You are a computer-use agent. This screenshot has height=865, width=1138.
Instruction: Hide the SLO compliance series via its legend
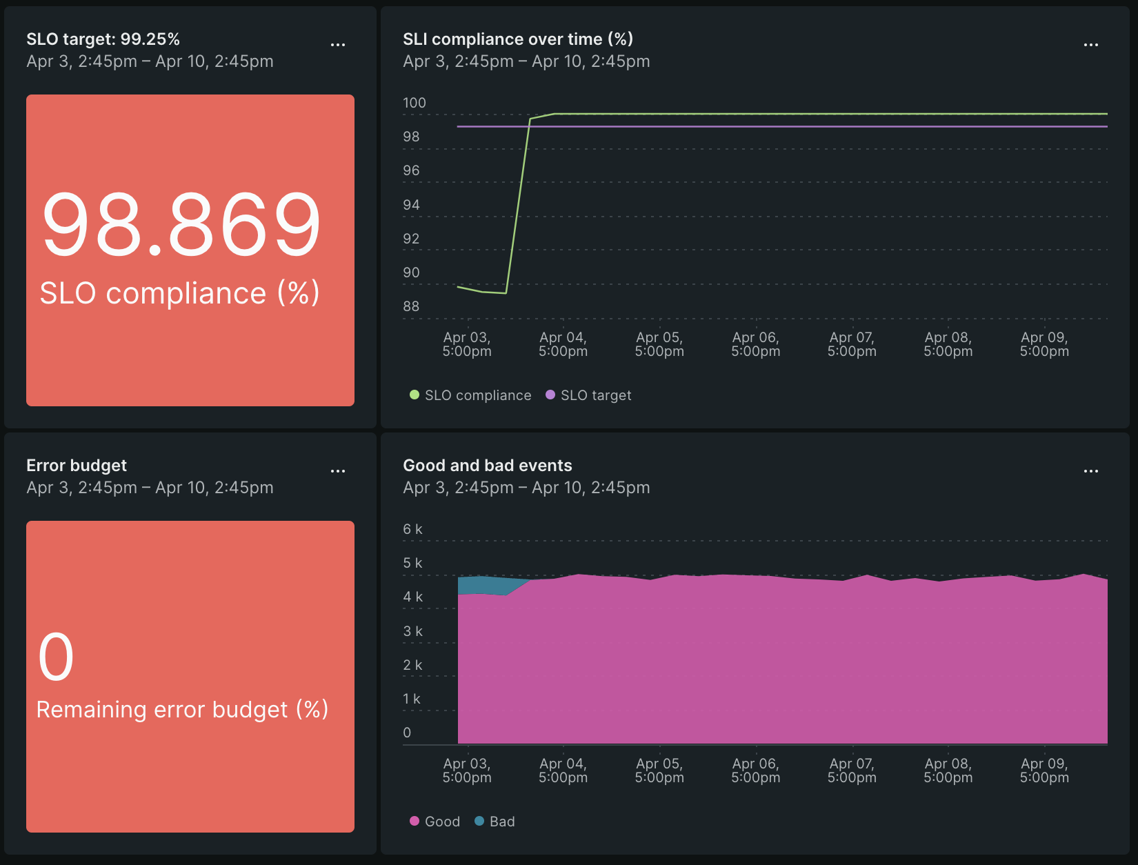click(478, 395)
